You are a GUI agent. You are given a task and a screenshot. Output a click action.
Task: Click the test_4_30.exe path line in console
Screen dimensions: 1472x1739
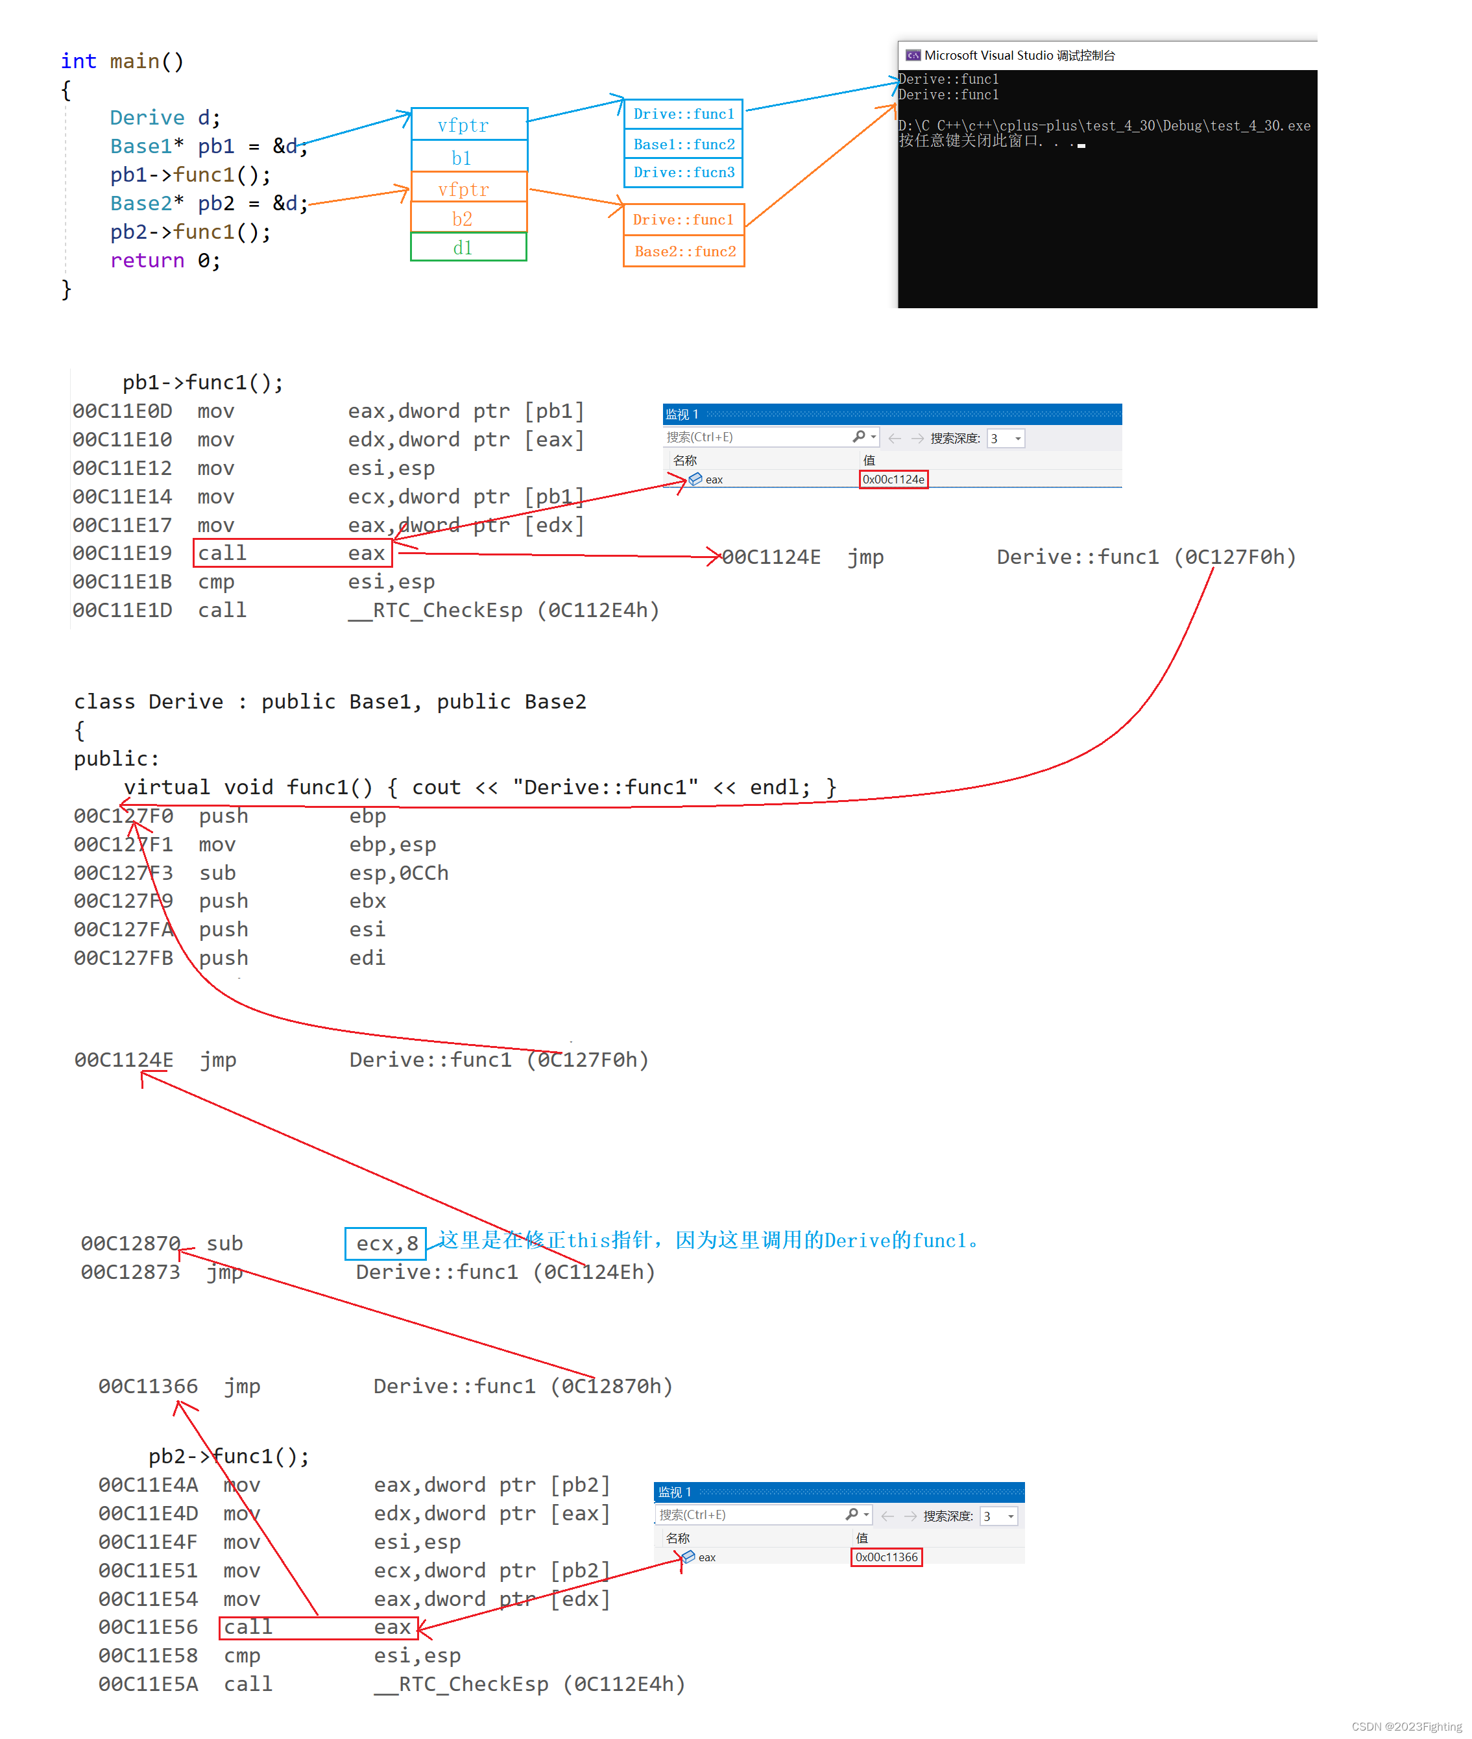tap(1104, 125)
